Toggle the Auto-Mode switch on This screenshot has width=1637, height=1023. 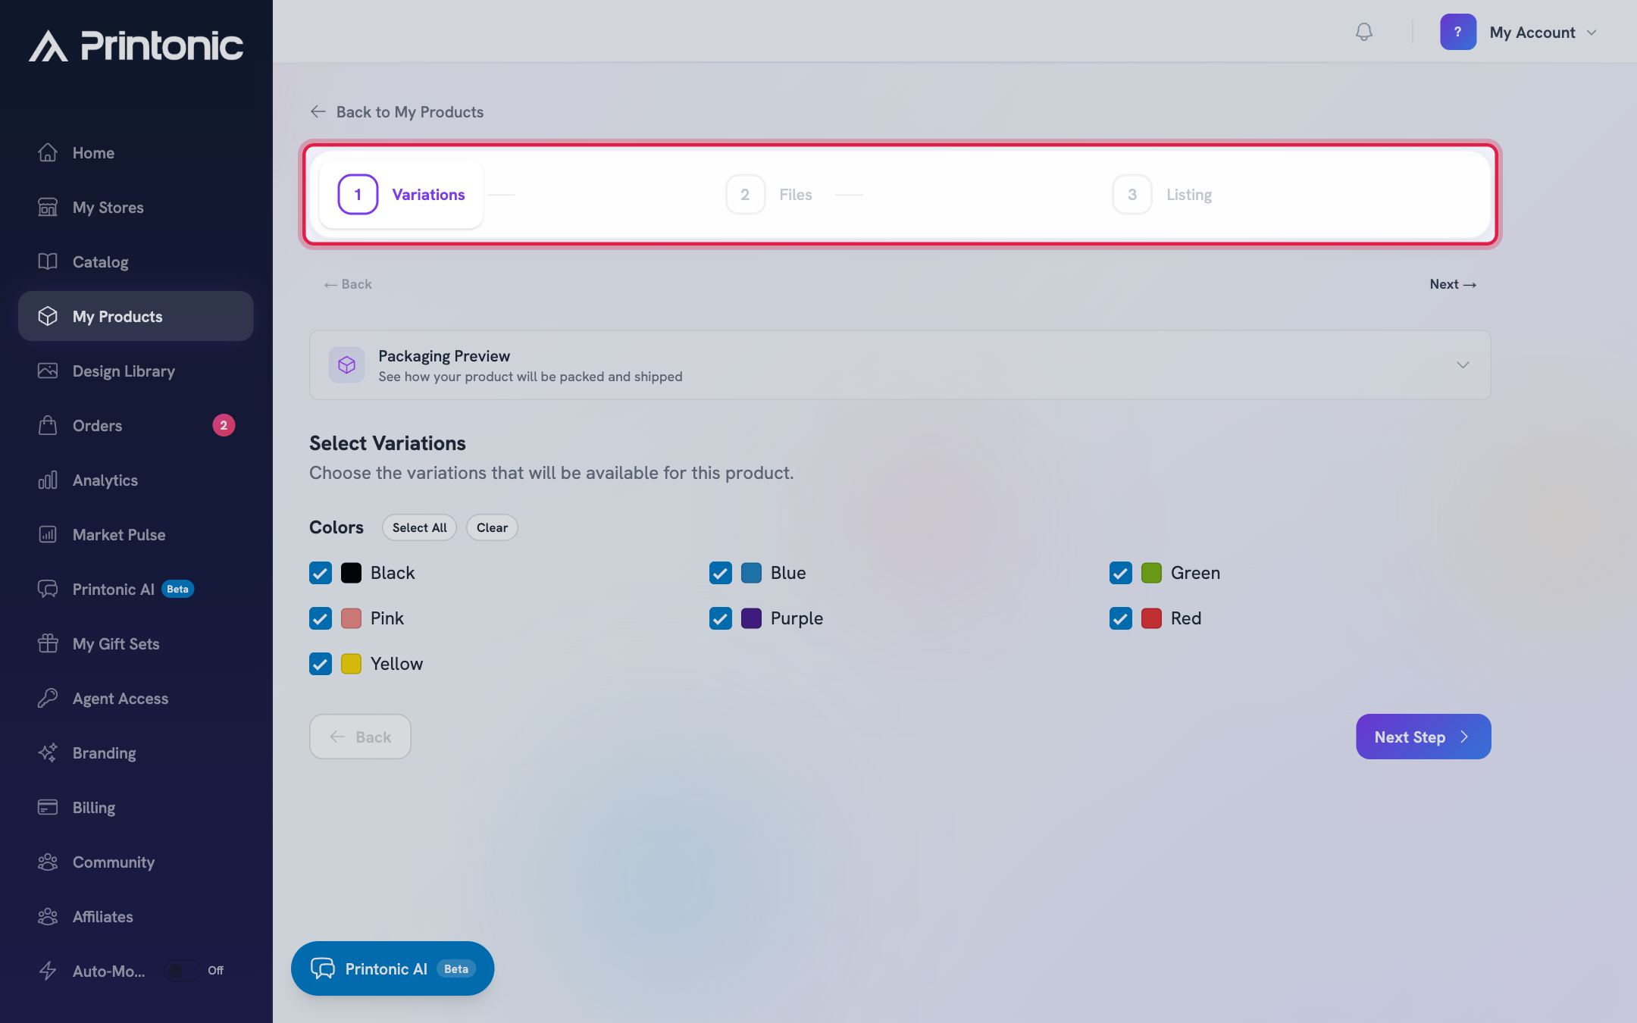[183, 971]
